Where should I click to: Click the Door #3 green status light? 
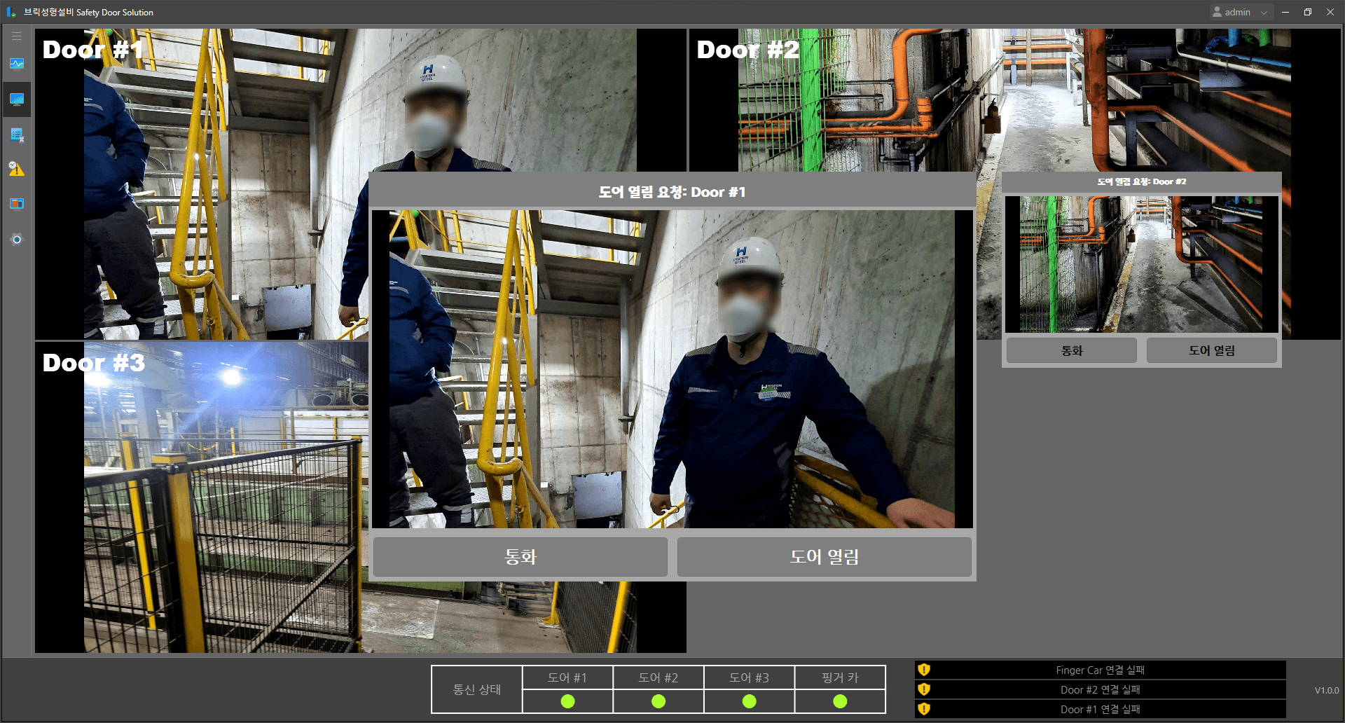749,701
